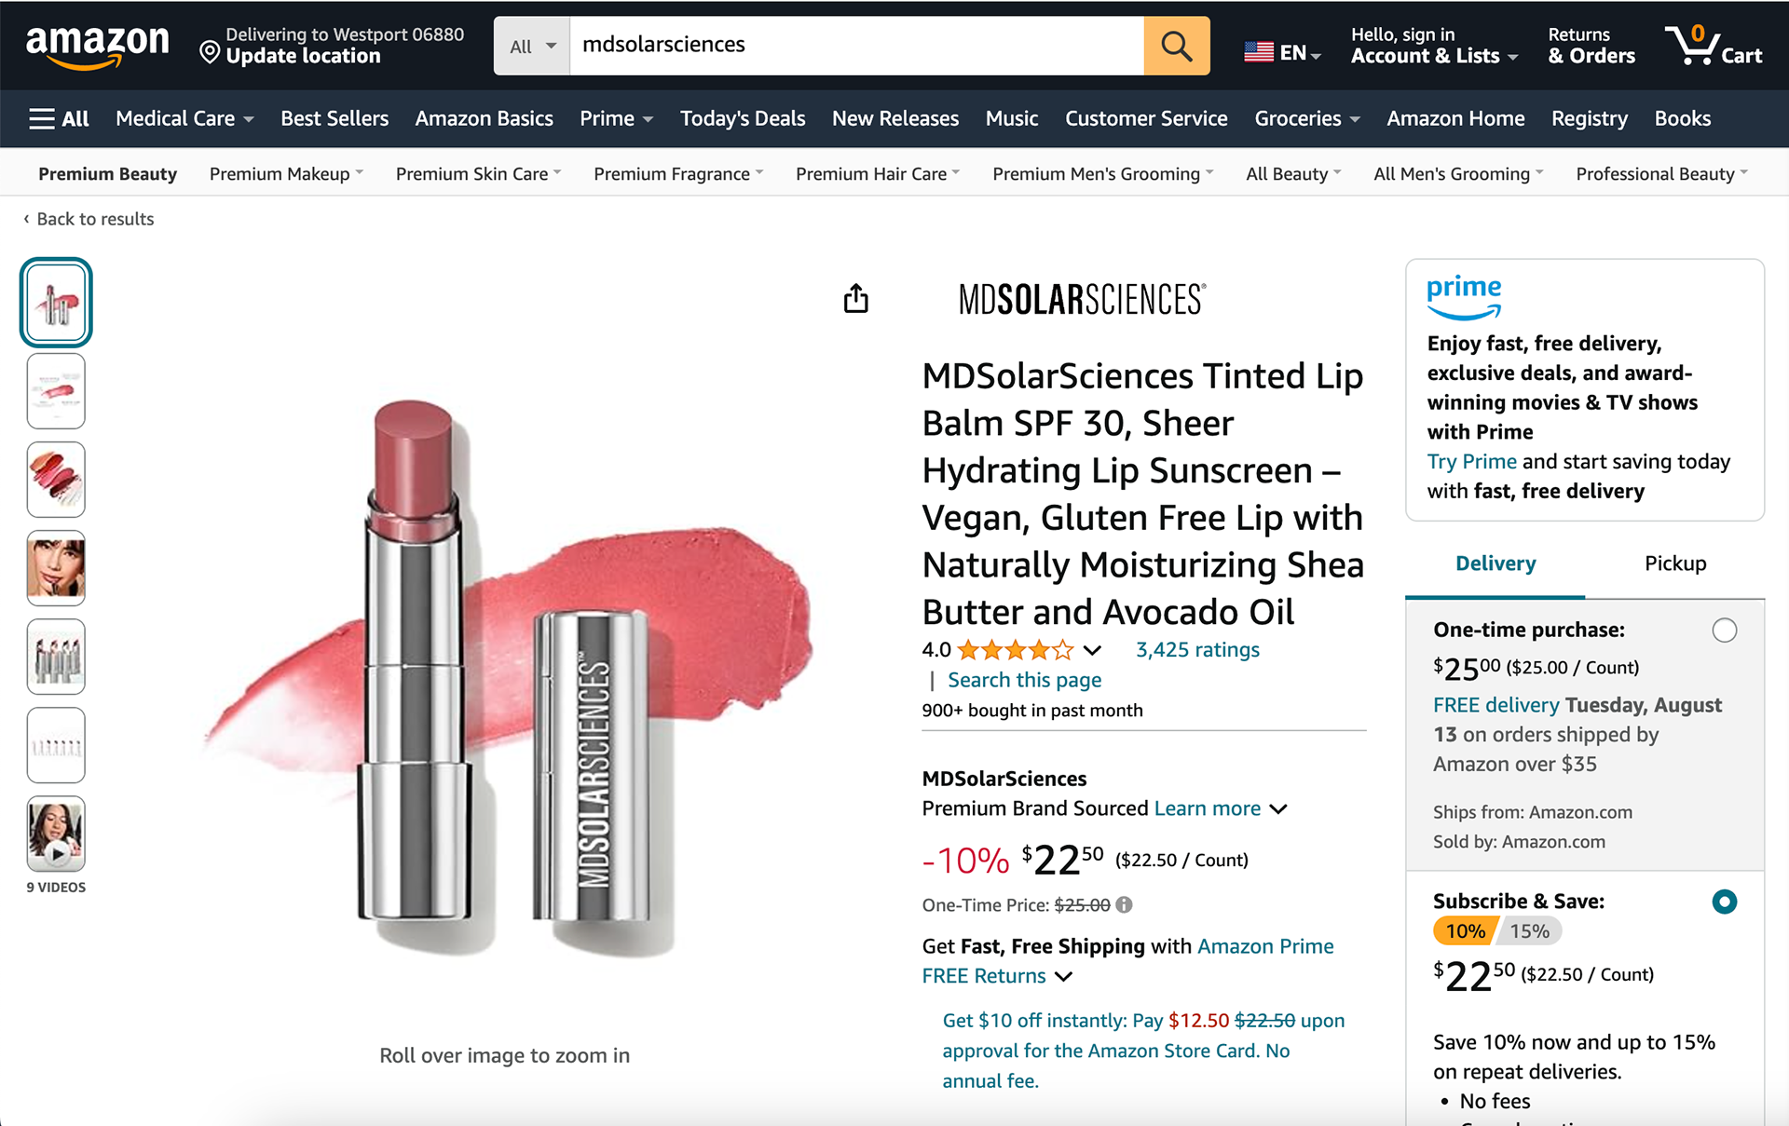Open the hamburger All menu
The image size is (1789, 1126).
(x=59, y=118)
